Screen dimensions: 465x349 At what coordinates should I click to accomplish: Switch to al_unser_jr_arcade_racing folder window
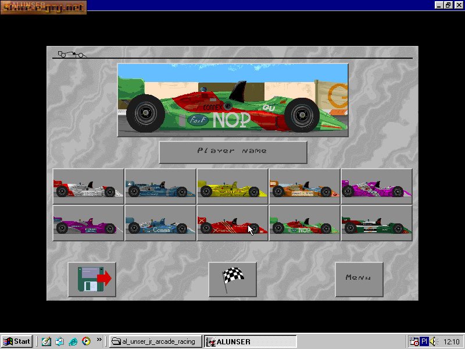tap(155, 341)
